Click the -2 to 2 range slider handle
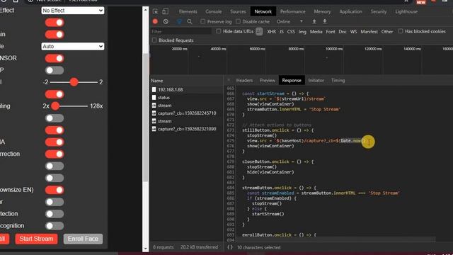 coord(74,82)
